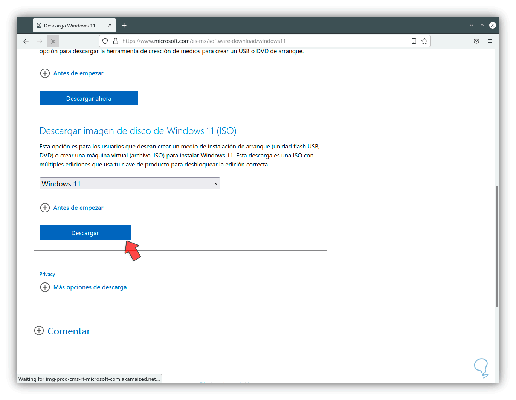This screenshot has height=400, width=516.
Task: Click the Descargar button for the ISO
Action: pyautogui.click(x=85, y=233)
